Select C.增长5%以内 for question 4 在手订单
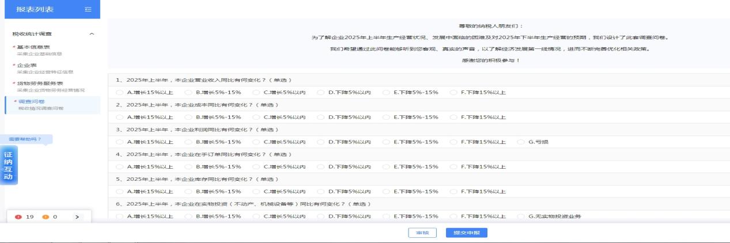Viewport: 730px width, 243px height. (255, 166)
